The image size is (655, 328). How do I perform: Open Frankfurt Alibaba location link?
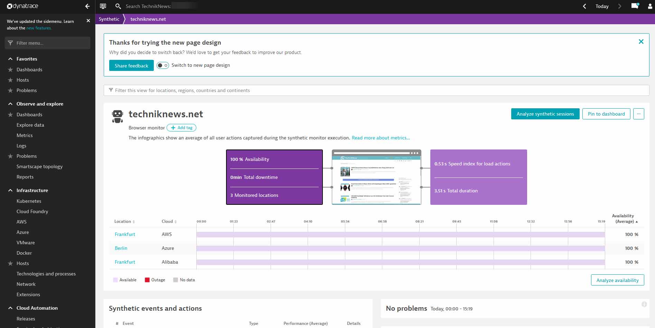[x=125, y=262]
